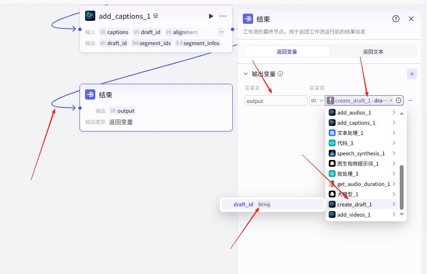Viewport: 427px width, 274px height.
Task: Clear the create_draft_1 variable value
Action: (391, 100)
